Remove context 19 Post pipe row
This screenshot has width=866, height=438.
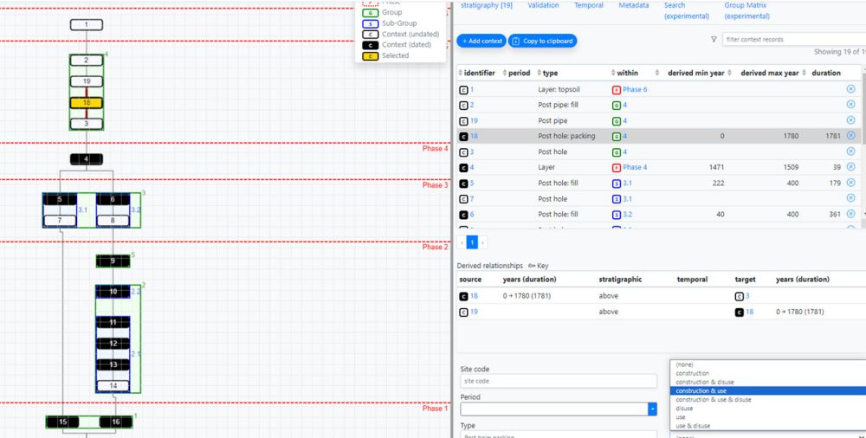[850, 119]
